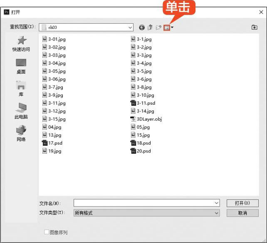
Task: Open This PC (此电脑) location
Action: (x=21, y=111)
